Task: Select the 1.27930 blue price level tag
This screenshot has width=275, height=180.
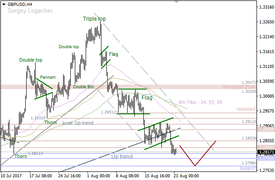Action: tap(266, 158)
